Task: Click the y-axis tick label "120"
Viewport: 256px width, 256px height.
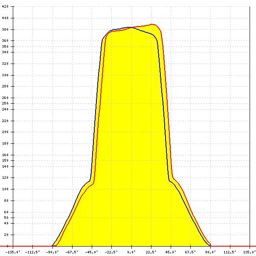Action: point(5,177)
